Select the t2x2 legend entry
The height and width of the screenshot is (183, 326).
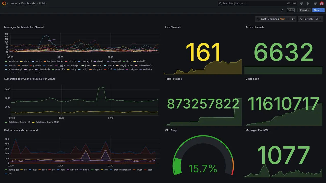point(110,69)
